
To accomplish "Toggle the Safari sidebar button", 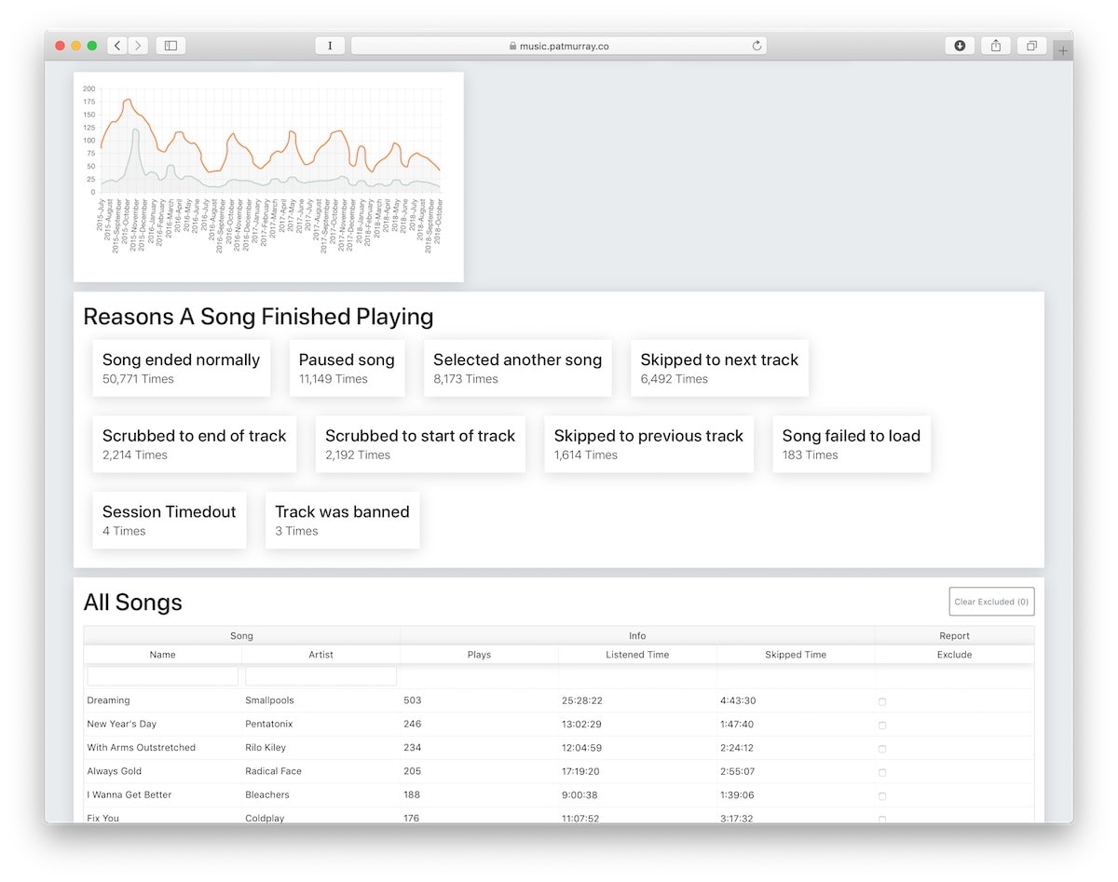I will [x=170, y=46].
